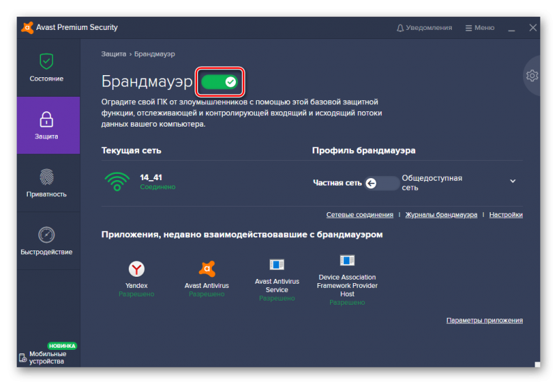Screen dimensions: 557x384
Task: Open the Сетевые соединения link
Action: pos(360,215)
